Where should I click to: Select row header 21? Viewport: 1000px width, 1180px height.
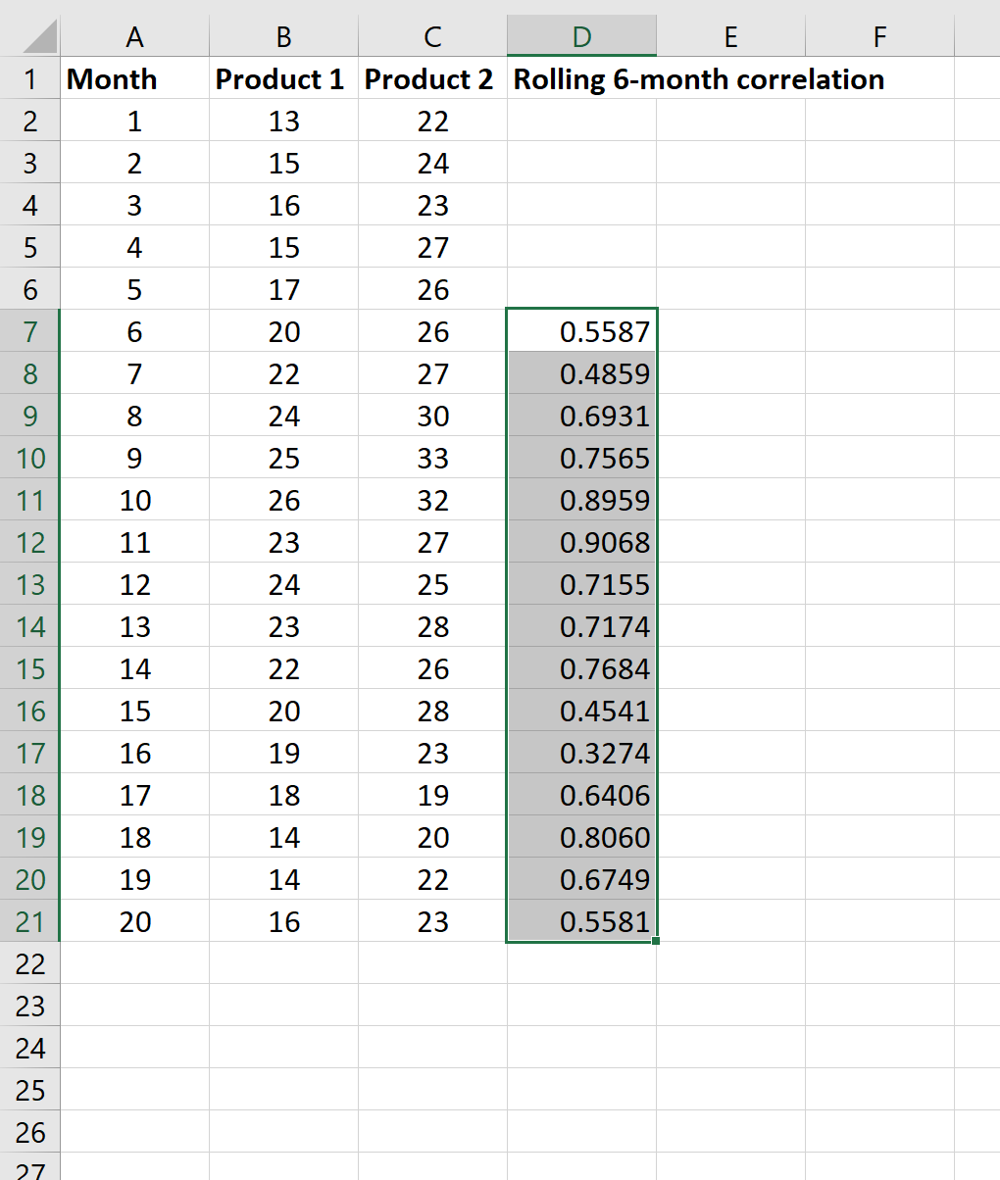coord(29,920)
